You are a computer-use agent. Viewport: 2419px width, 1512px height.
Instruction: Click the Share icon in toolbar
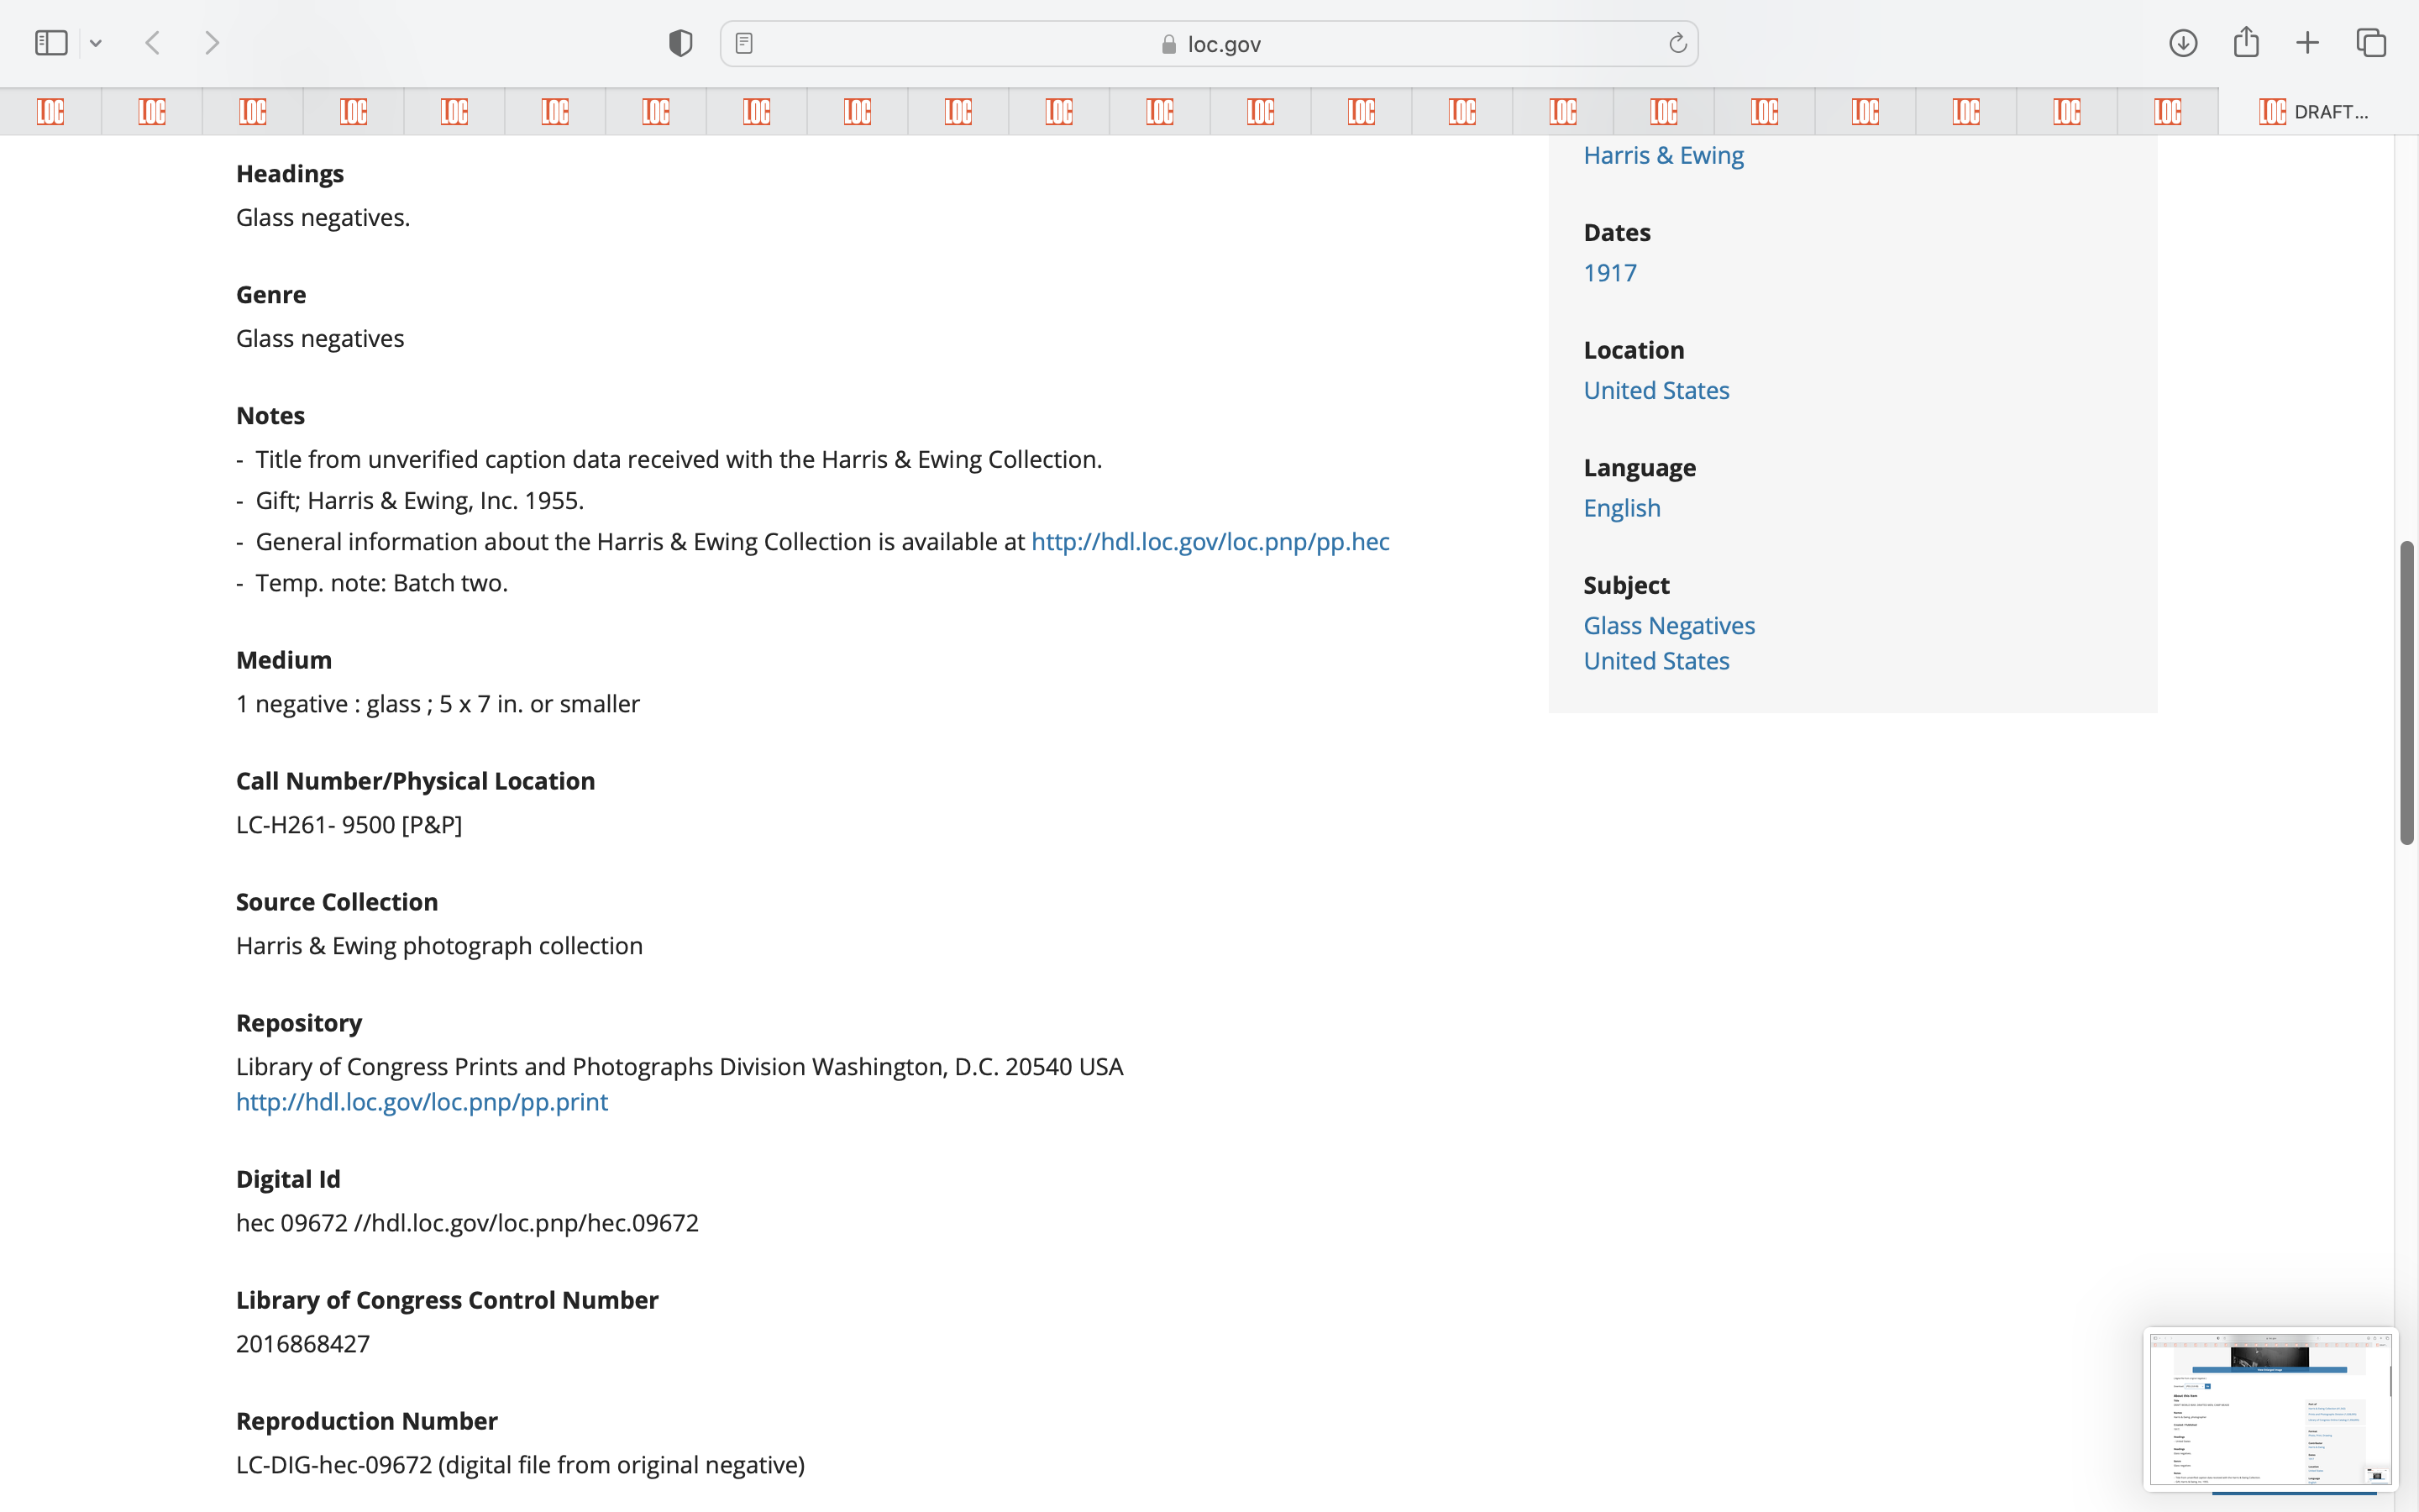[2245, 42]
